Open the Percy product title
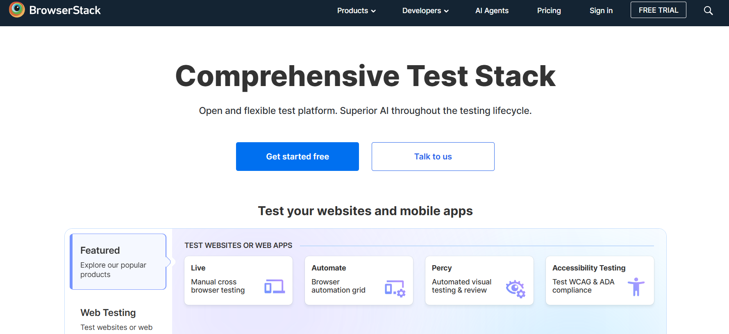This screenshot has width=729, height=334. tap(441, 268)
